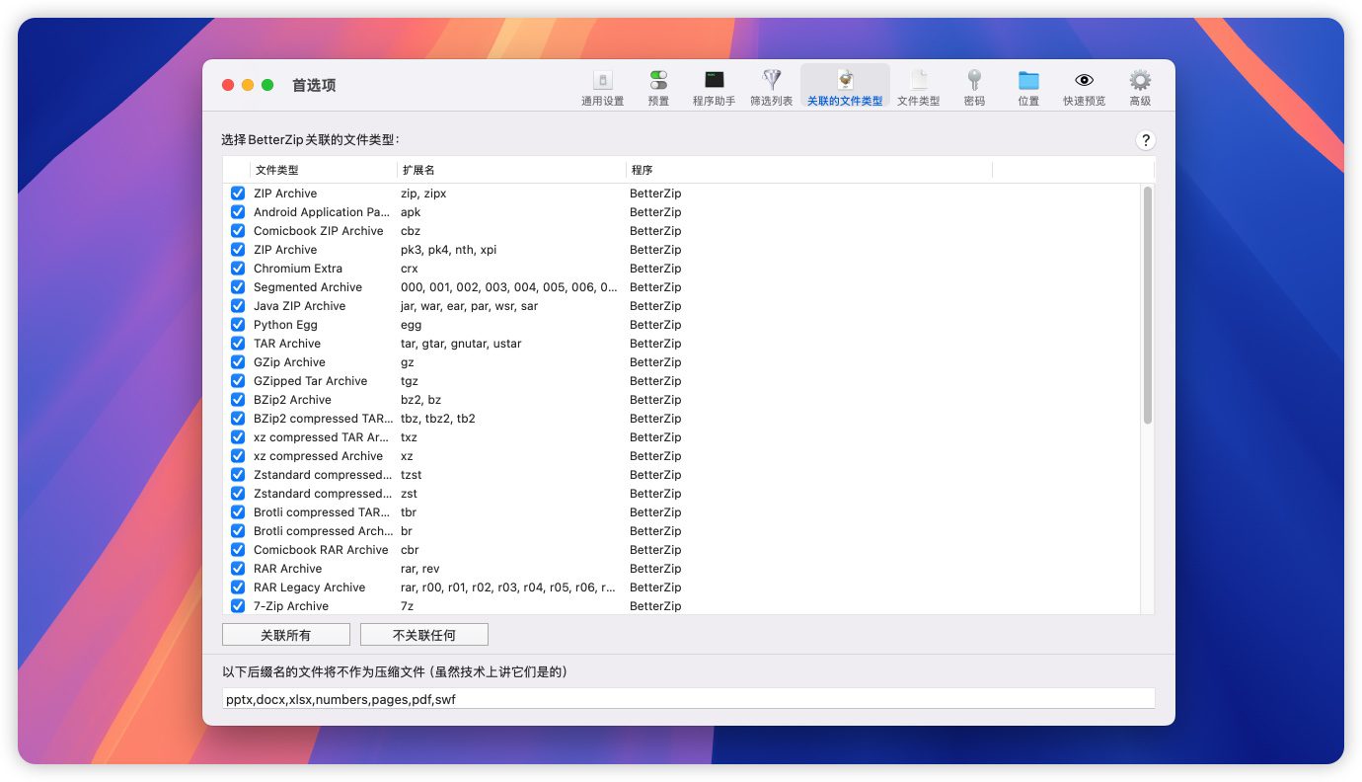The height and width of the screenshot is (782, 1362).
Task: Uncheck the Chromium Extra checkbox
Action: point(238,269)
